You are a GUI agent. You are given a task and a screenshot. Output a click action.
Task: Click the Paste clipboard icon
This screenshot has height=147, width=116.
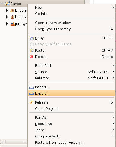[32, 51]
